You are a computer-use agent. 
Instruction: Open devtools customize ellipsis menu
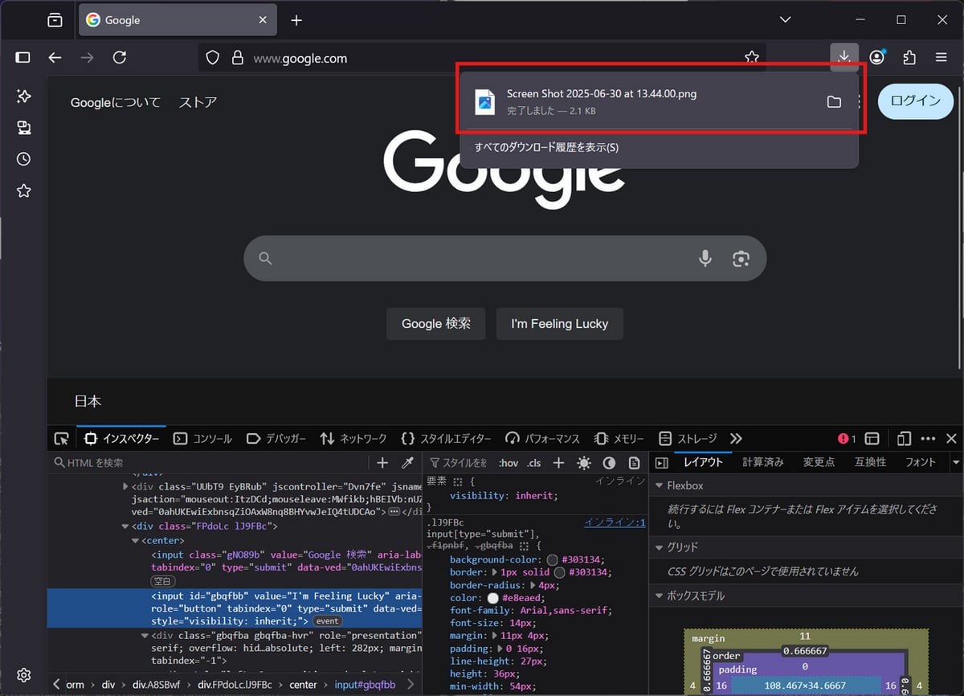(x=928, y=439)
